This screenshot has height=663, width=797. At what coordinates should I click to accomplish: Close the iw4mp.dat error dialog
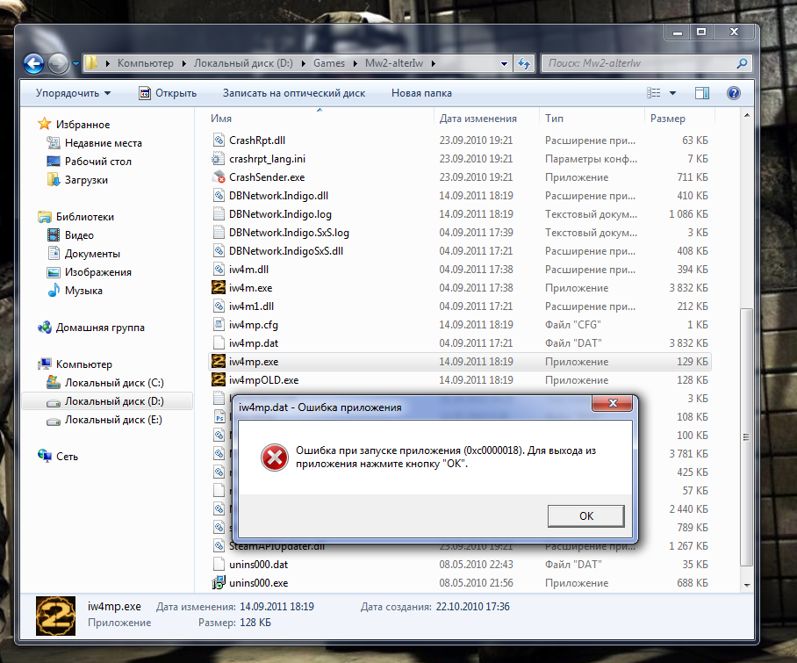click(x=613, y=403)
